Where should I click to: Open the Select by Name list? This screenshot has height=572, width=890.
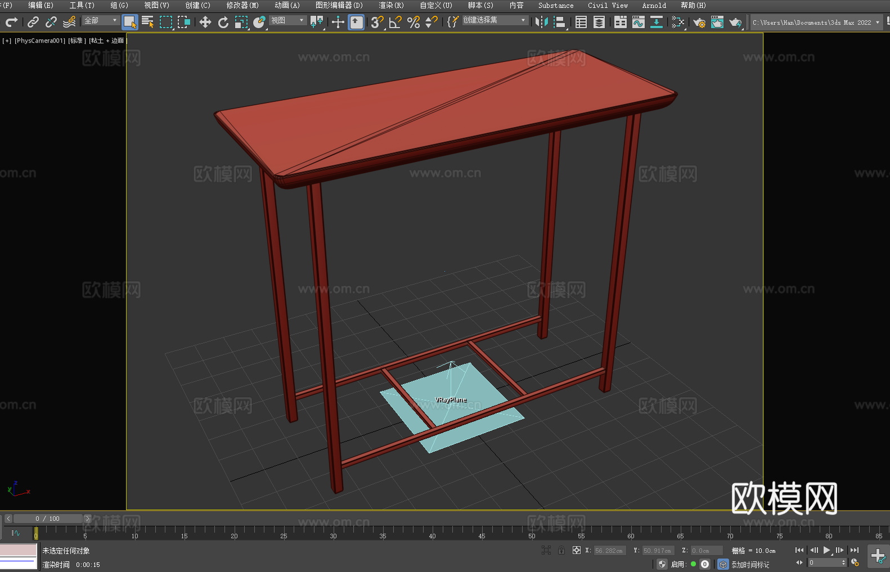click(x=148, y=22)
